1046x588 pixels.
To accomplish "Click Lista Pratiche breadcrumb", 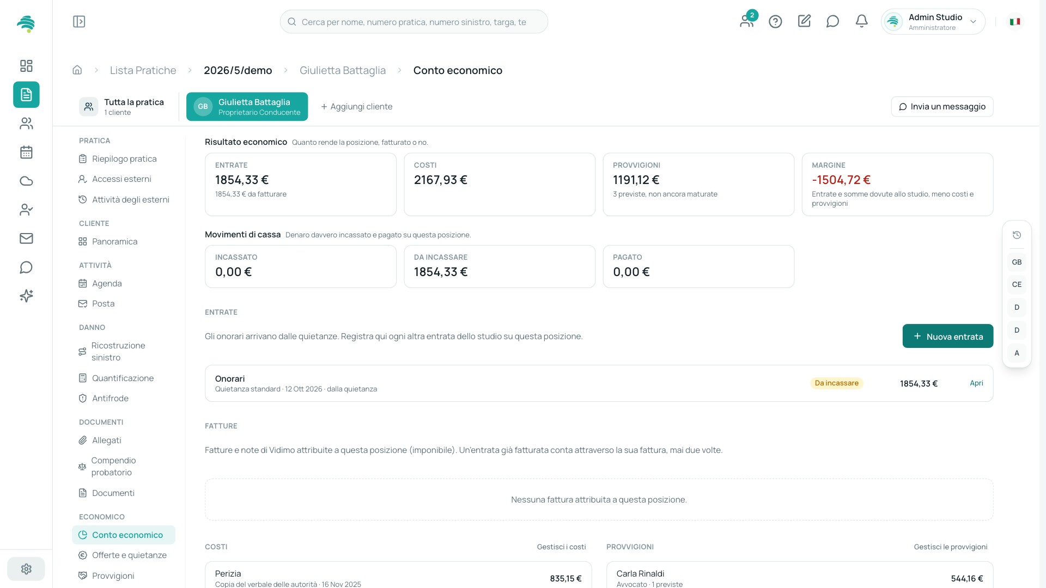I will click(143, 70).
